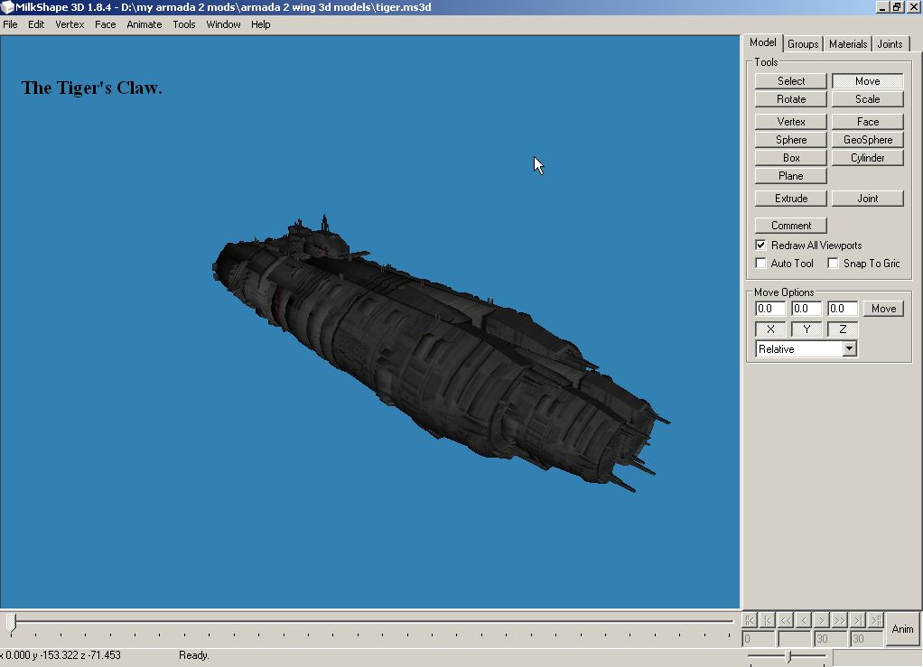Choose the Scale tool
The height and width of the screenshot is (667, 923).
(x=867, y=99)
